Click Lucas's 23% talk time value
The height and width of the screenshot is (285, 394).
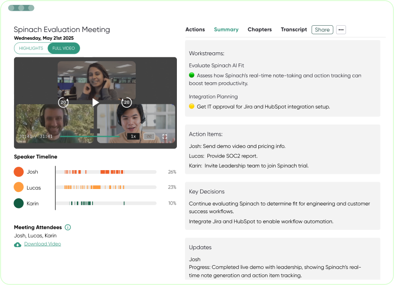coord(172,187)
